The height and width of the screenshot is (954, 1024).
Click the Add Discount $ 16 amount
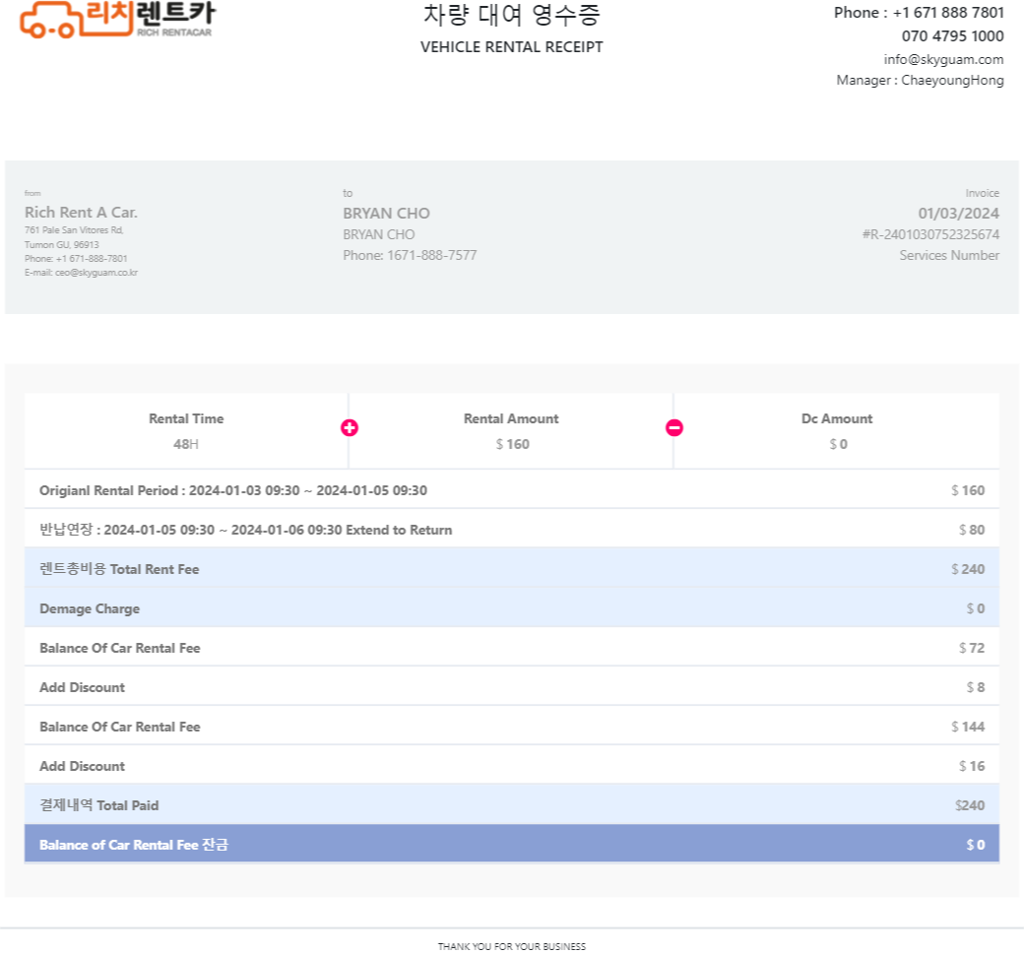pos(972,766)
